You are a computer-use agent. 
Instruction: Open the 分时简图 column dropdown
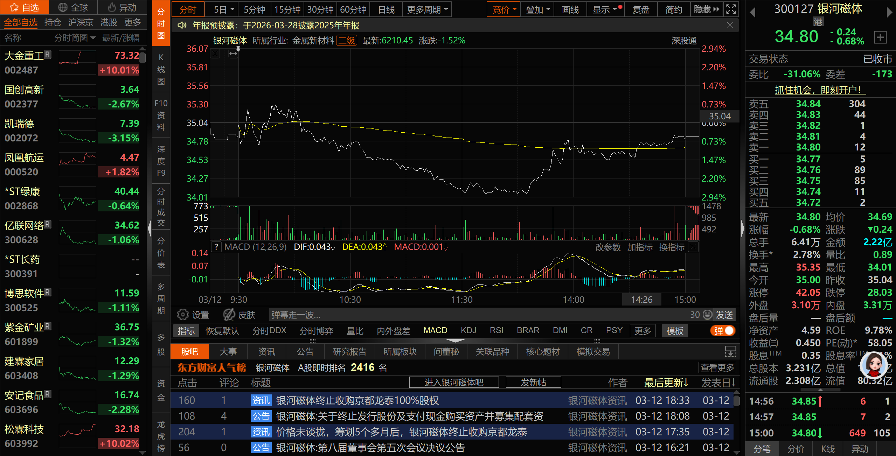75,38
